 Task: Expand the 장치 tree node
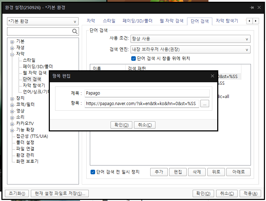pos(12,99)
